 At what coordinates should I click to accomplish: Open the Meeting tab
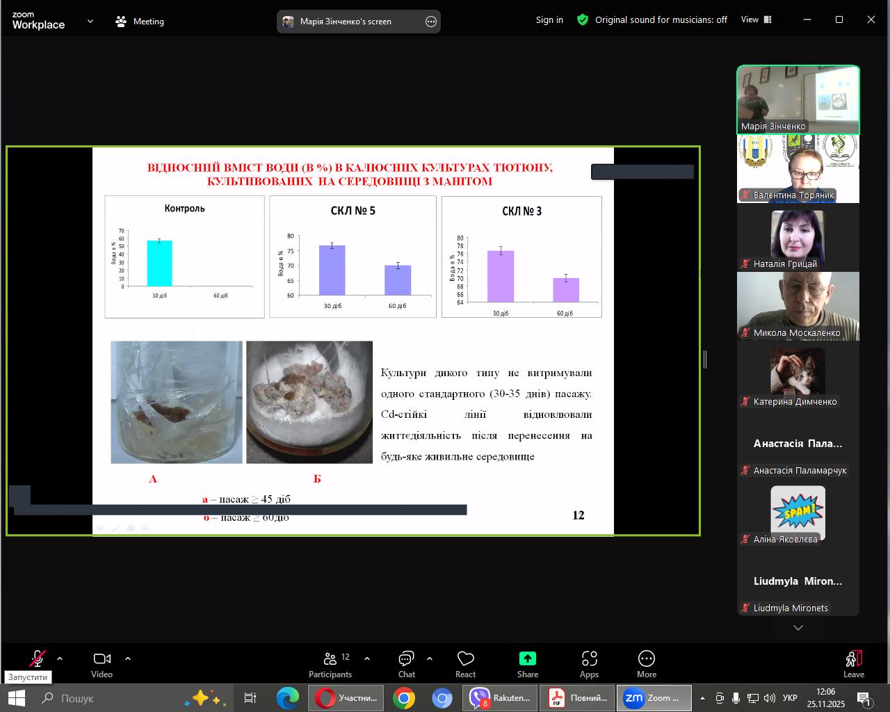[x=140, y=22]
